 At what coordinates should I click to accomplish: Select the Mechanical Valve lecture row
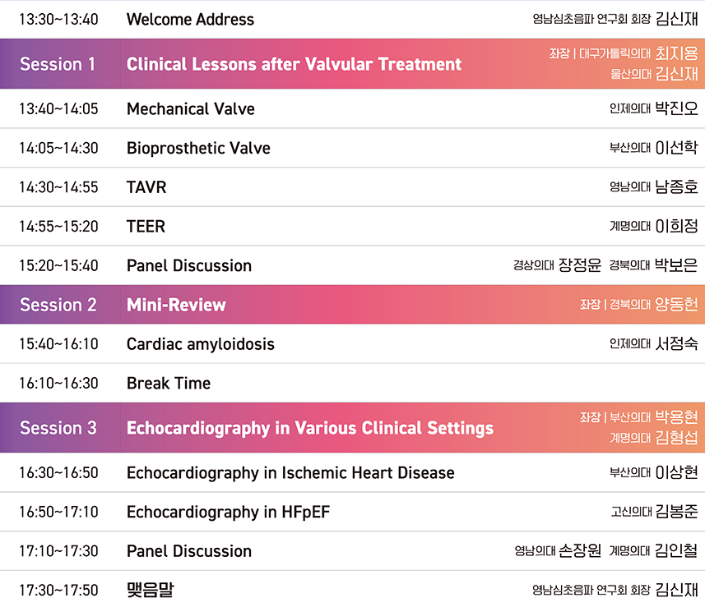[352, 108]
